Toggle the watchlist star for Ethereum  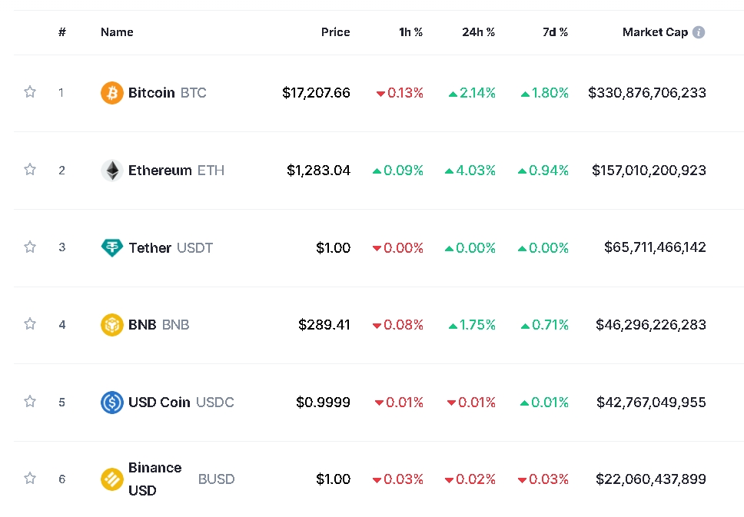tap(30, 170)
